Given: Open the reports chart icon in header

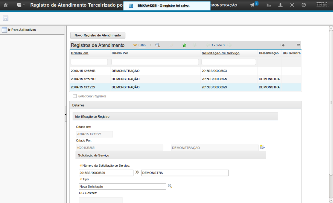Looking at the screenshot, I should 269,6.
